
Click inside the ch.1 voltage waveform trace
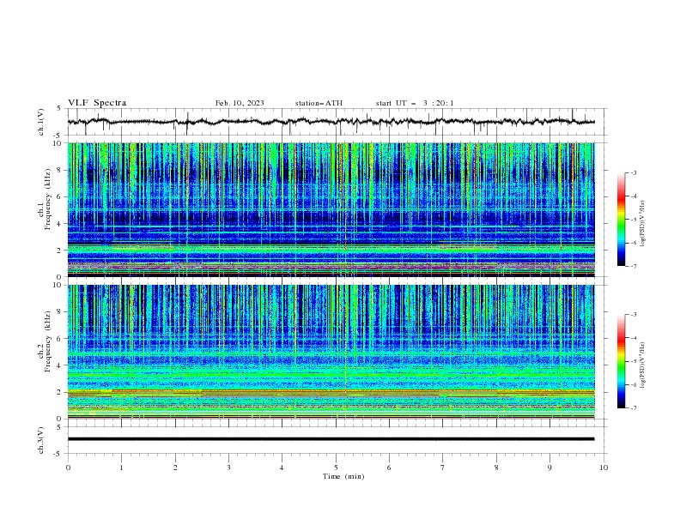[331, 122]
